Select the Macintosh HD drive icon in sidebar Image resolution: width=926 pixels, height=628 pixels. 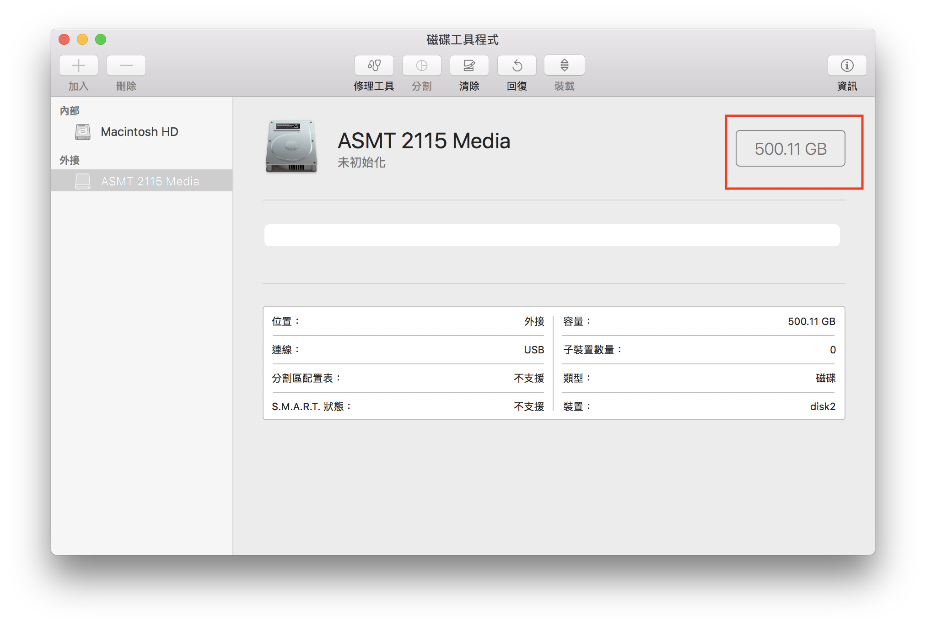(x=83, y=132)
